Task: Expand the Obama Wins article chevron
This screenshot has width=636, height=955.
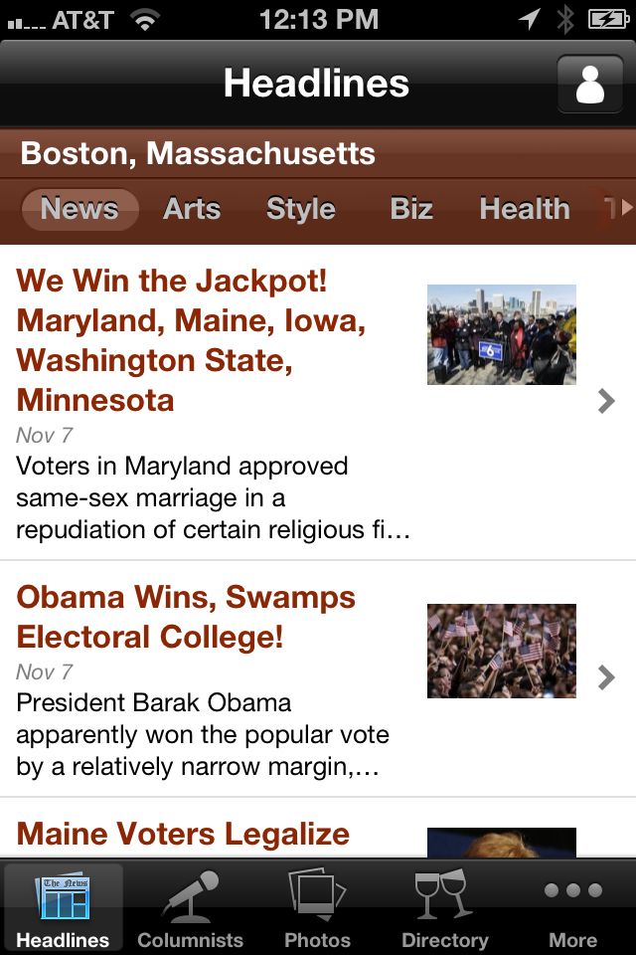Action: [606, 677]
